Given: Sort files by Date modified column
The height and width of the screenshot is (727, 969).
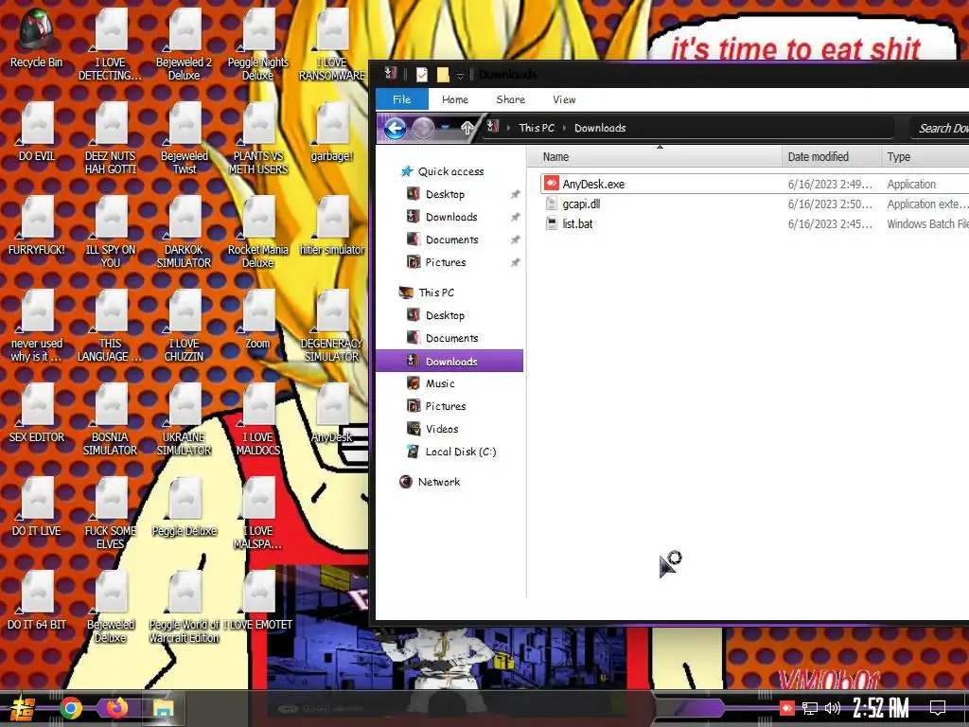Looking at the screenshot, I should (831, 157).
